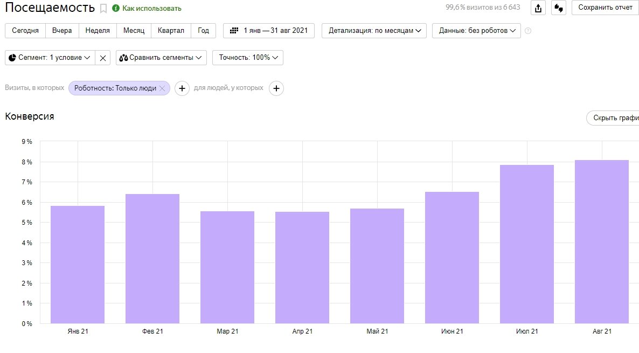Open the date range picker 1 янв — 31 авг 2021
The height and width of the screenshot is (353, 639).
pos(268,31)
